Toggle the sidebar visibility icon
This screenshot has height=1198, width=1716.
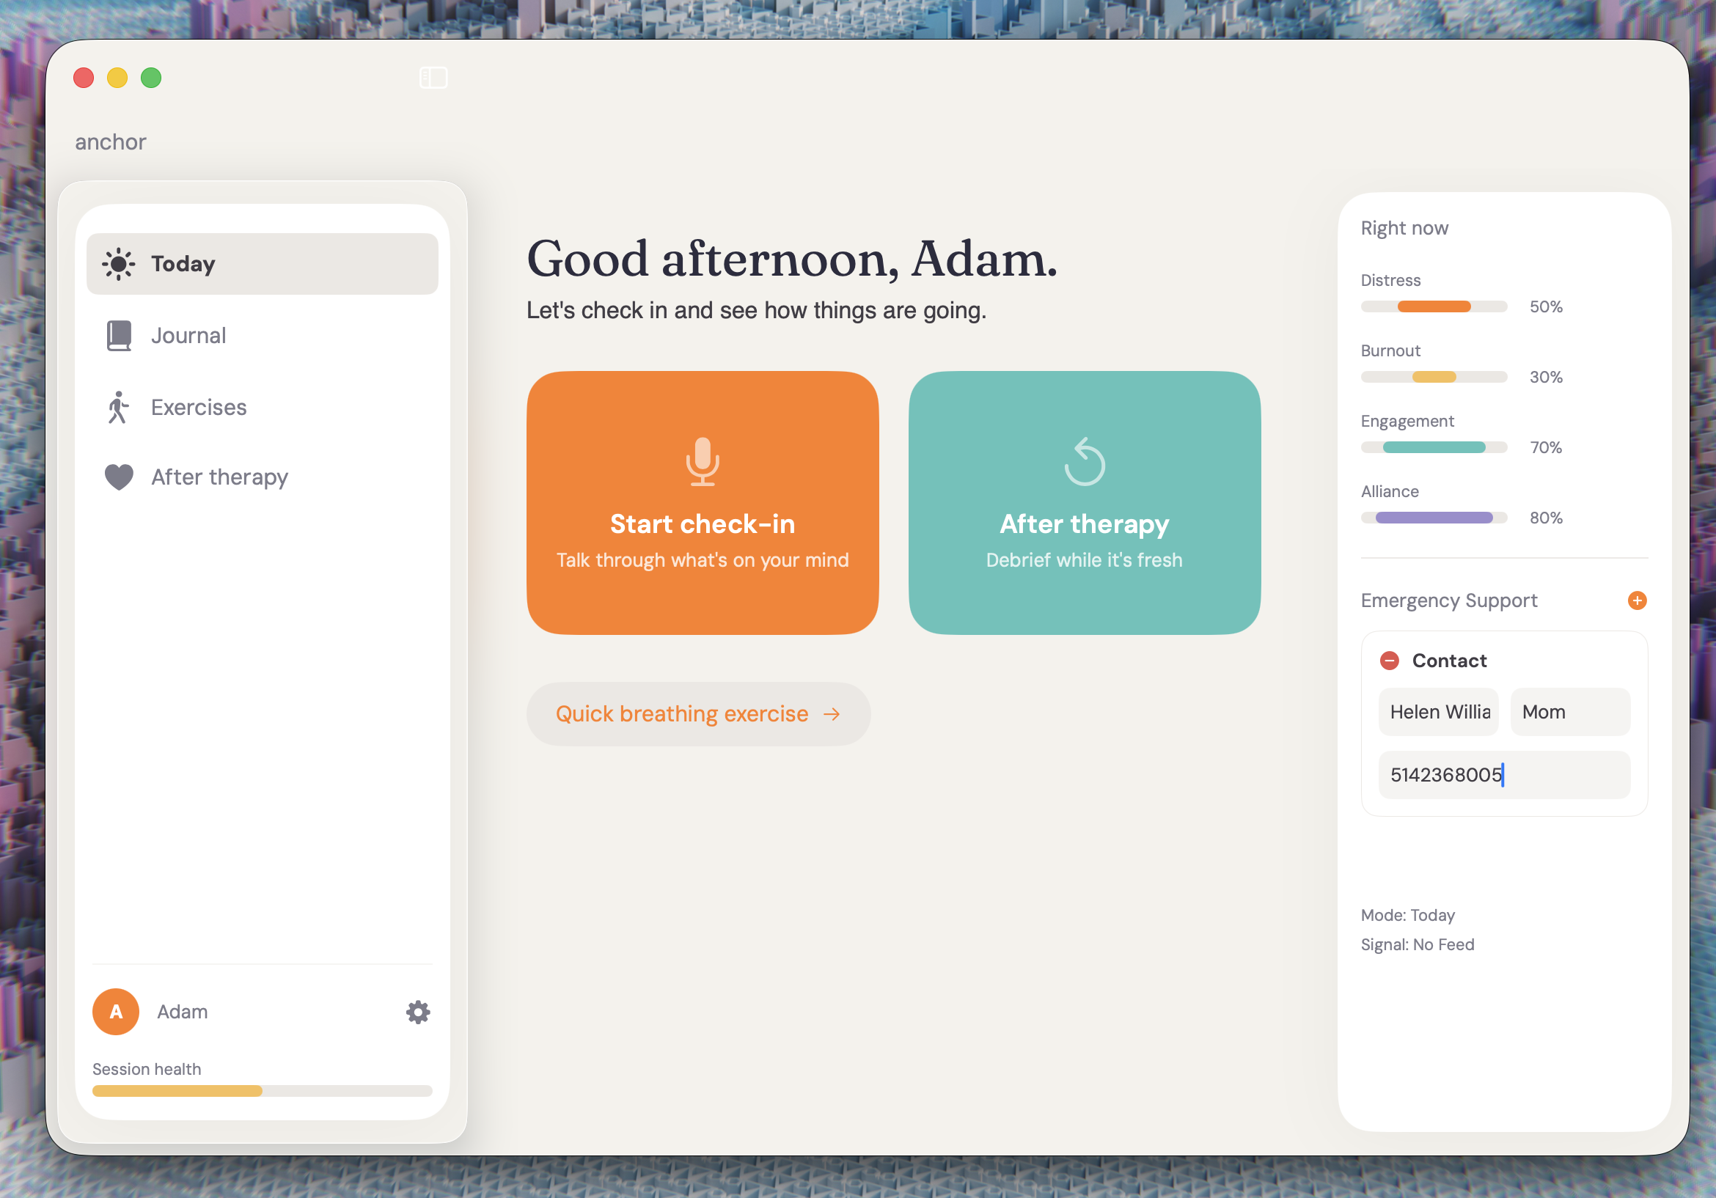[x=433, y=78]
